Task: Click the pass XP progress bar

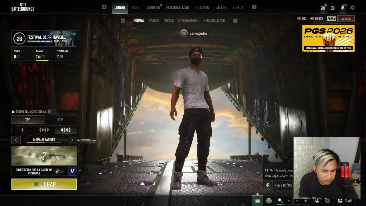Action: coord(40,42)
